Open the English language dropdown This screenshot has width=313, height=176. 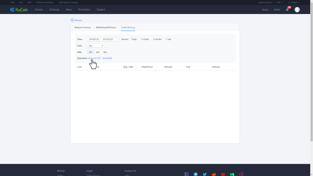coord(294,2)
